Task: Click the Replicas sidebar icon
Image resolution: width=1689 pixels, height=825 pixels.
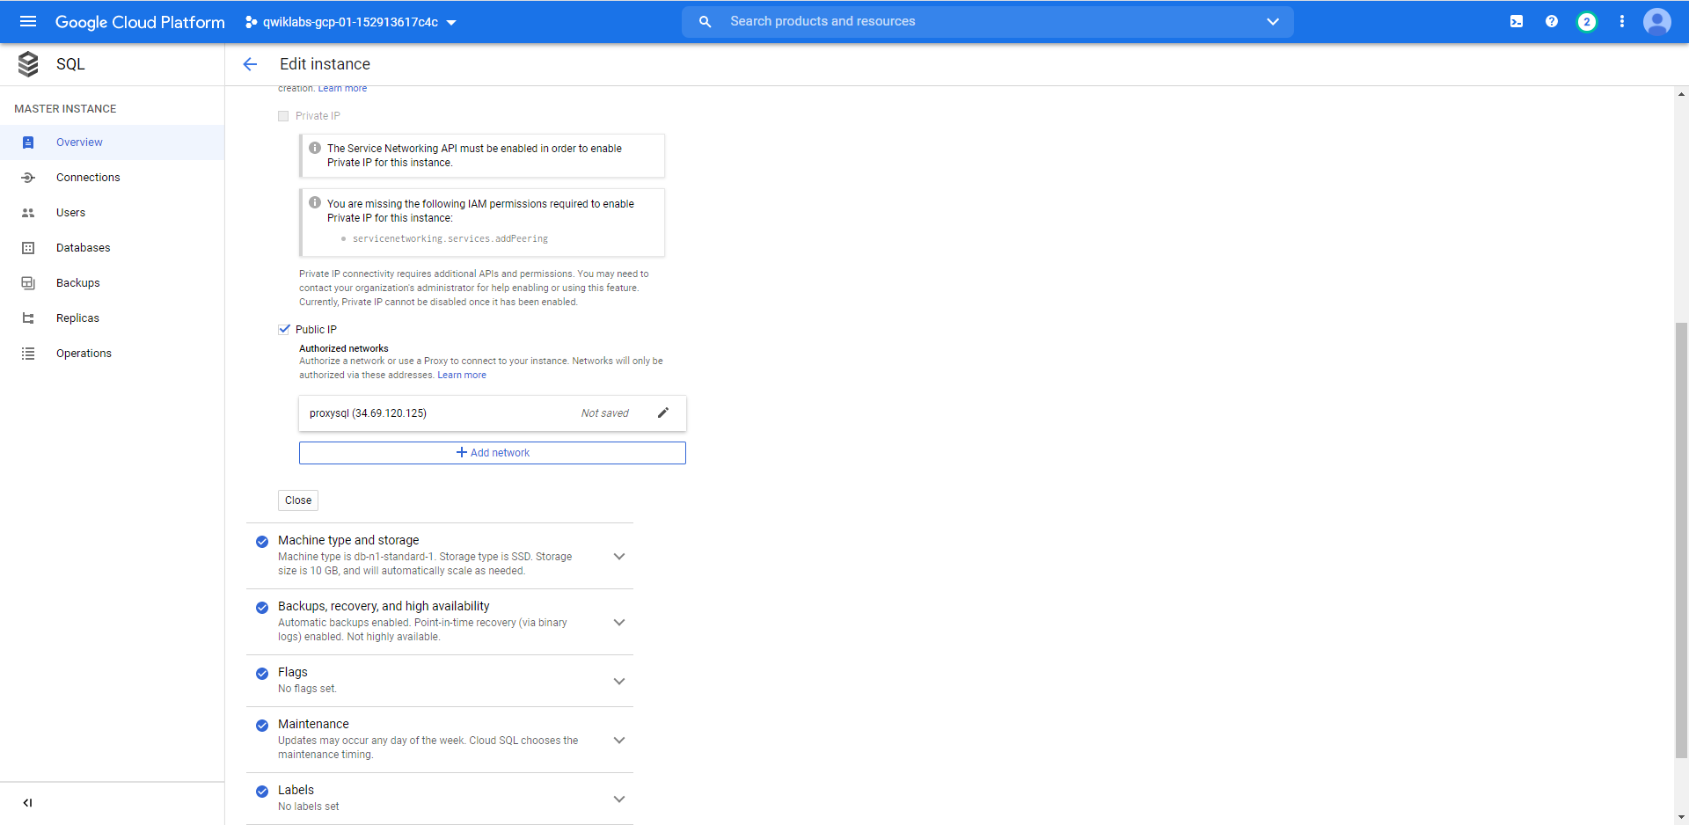Action: pos(28,318)
